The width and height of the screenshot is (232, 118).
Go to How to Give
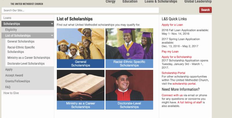11,93
